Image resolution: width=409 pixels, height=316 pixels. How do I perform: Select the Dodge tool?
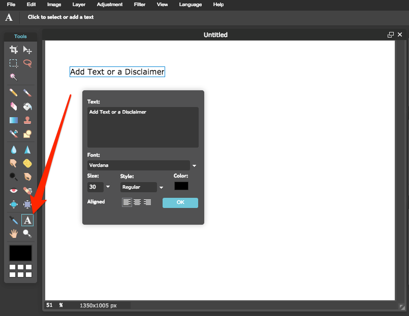click(14, 177)
